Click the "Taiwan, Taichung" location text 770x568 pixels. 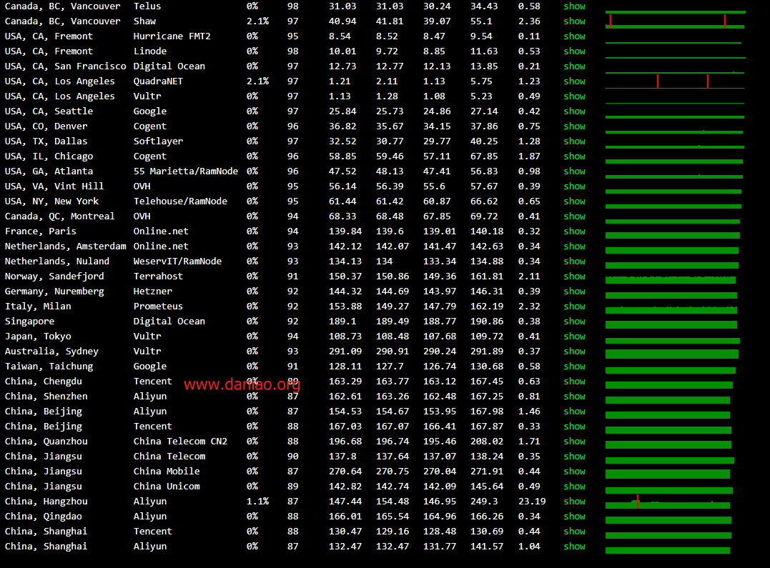(49, 367)
